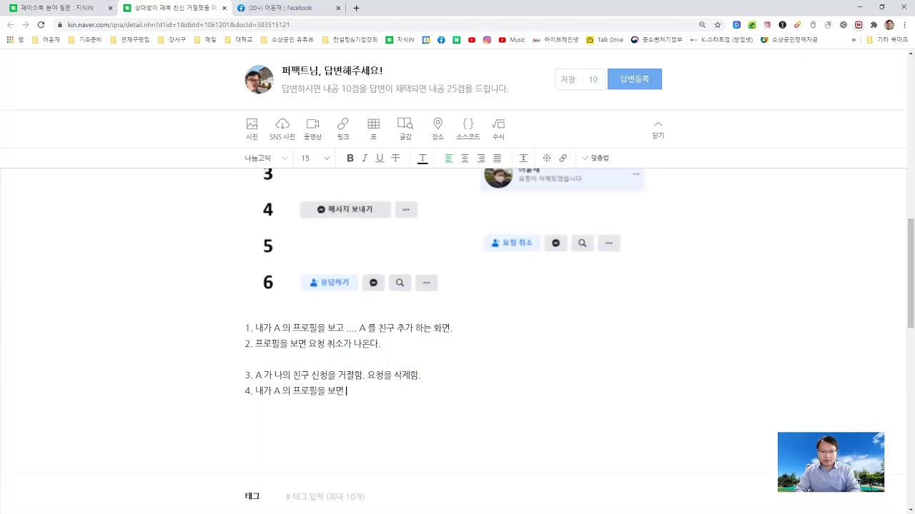This screenshot has width=915, height=514.
Task: Align text left
Action: click(449, 158)
